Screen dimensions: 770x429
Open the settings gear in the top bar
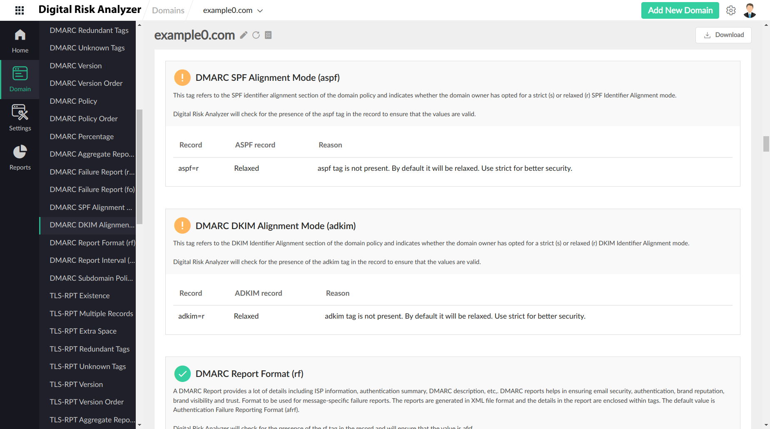[731, 10]
